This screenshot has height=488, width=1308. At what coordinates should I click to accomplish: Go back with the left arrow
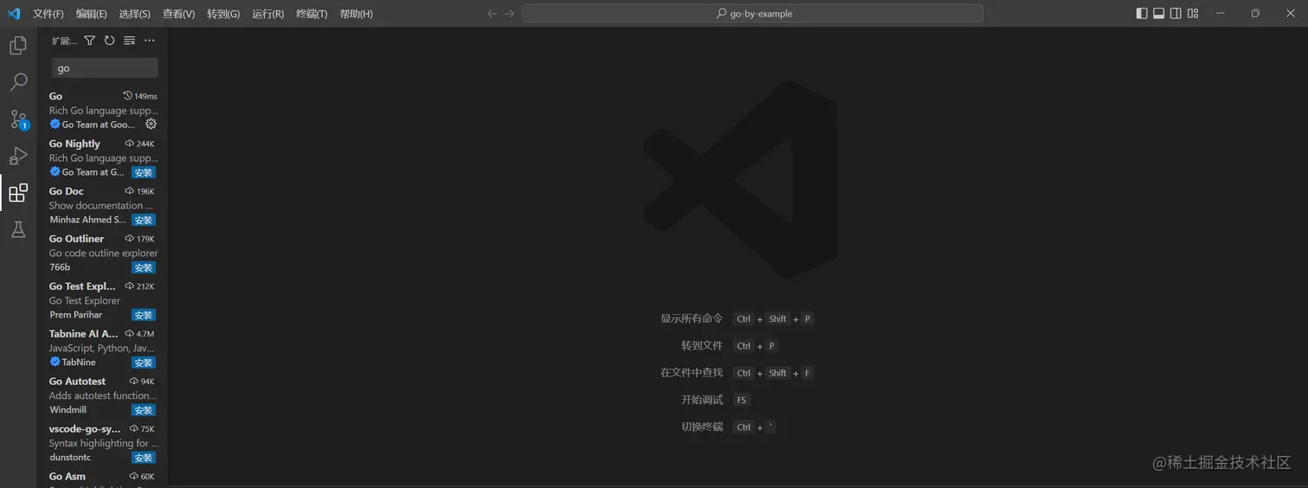(x=492, y=13)
